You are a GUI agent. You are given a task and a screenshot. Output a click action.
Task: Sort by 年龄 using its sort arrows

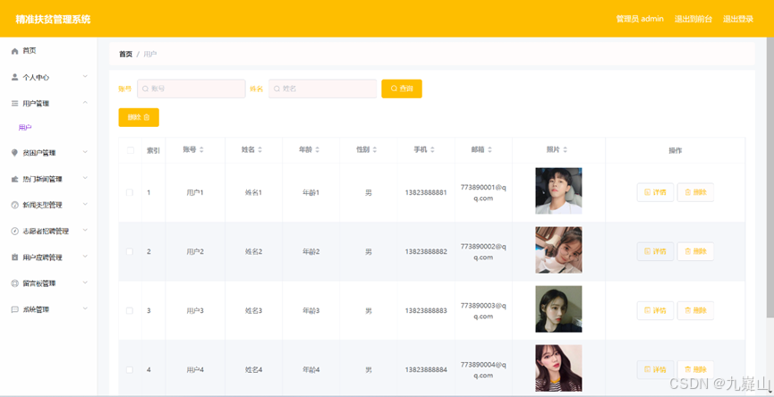point(318,149)
